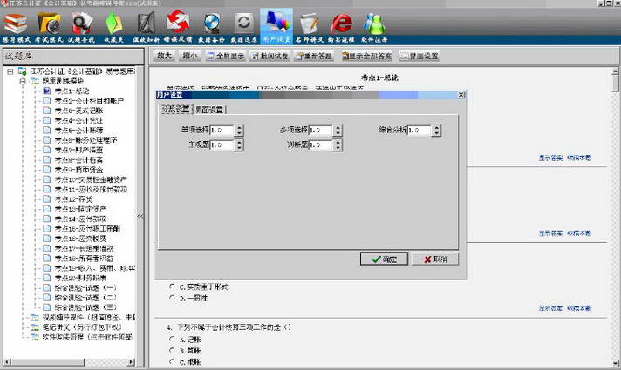Click highlighted 用户设置 toolbar icon
The image size is (621, 370).
pyautogui.click(x=276, y=25)
